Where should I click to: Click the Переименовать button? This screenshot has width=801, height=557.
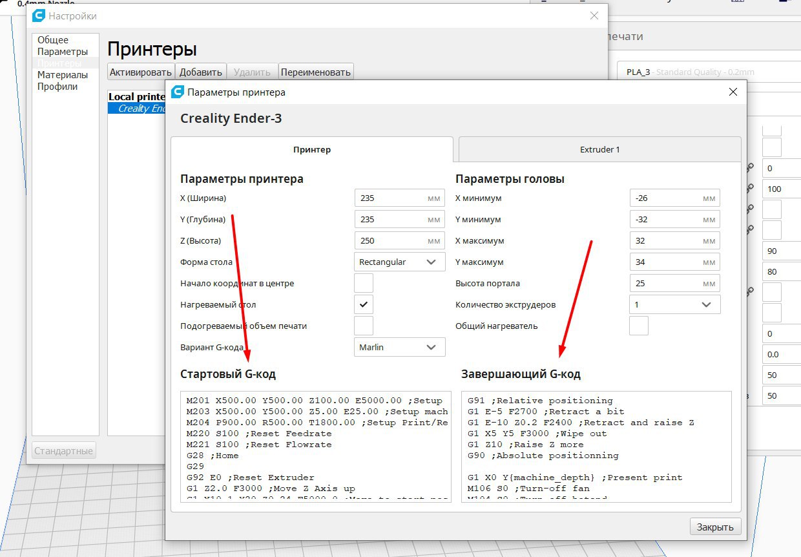pyautogui.click(x=316, y=72)
